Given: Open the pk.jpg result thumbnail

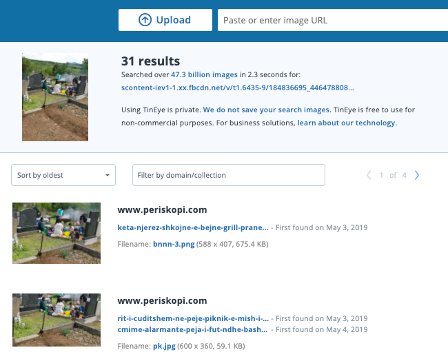Looking at the screenshot, I should 57,320.
